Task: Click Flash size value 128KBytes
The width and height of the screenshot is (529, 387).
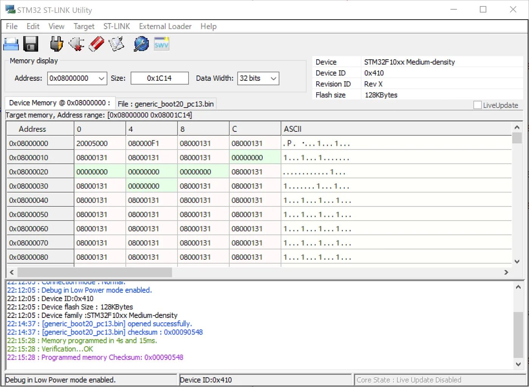Action: coord(381,95)
